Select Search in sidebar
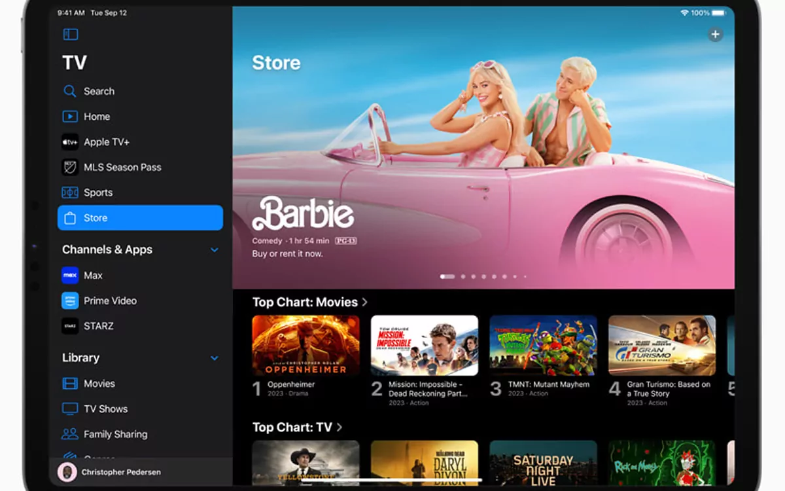785x491 pixels. click(x=140, y=91)
